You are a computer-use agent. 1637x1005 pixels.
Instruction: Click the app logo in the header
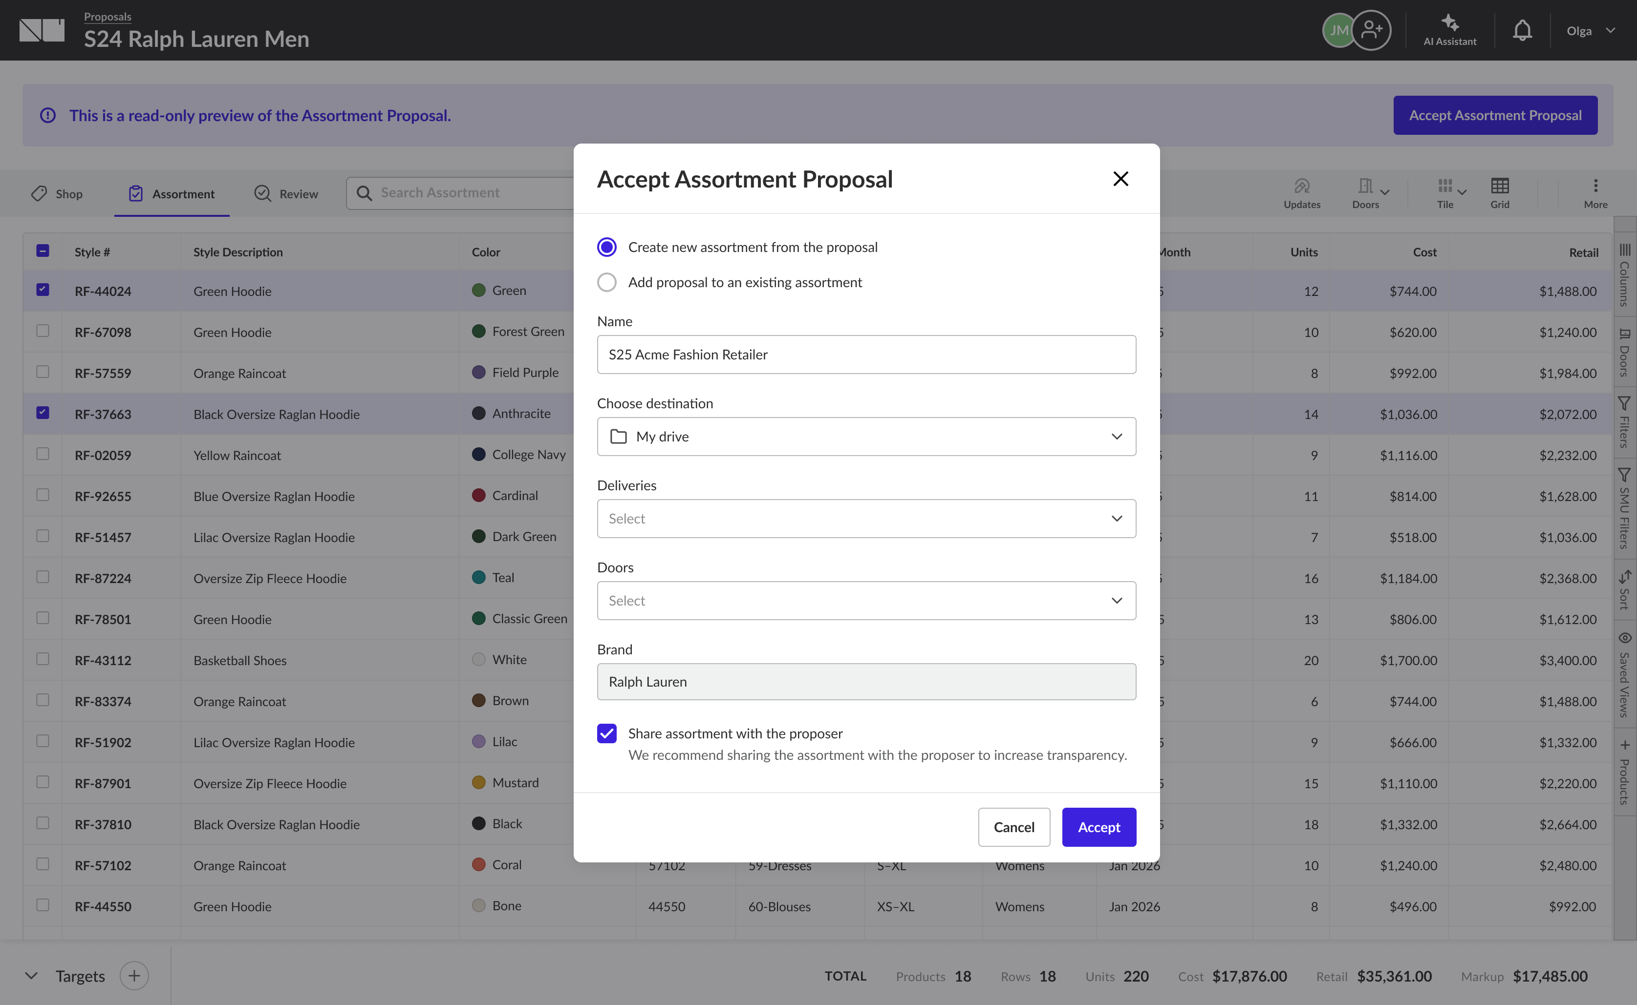pos(42,30)
